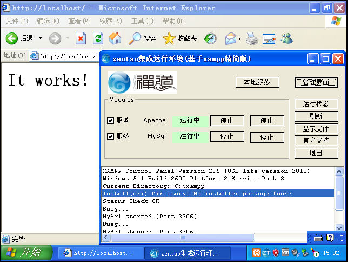The height and width of the screenshot is (262, 348).
Task: Uncheck the MySql 服务 checkbox
Action: tap(110, 136)
